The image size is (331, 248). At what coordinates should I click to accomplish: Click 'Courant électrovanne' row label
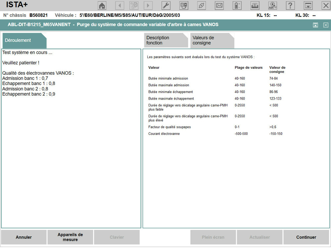click(164, 134)
